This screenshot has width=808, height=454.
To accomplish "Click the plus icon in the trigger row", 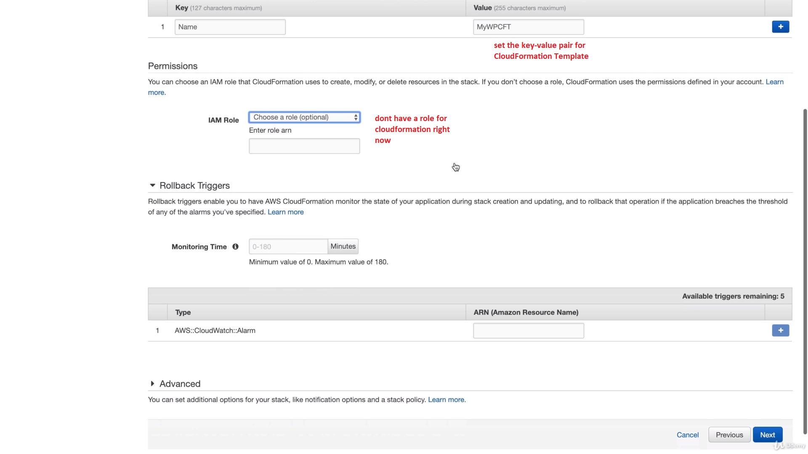I will [780, 330].
